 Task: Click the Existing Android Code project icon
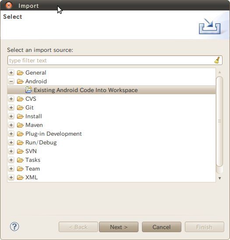point(28,90)
